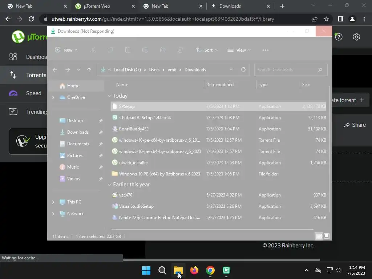Click the Share button in uTorrent
This screenshot has height=279, width=372.
(355, 125)
